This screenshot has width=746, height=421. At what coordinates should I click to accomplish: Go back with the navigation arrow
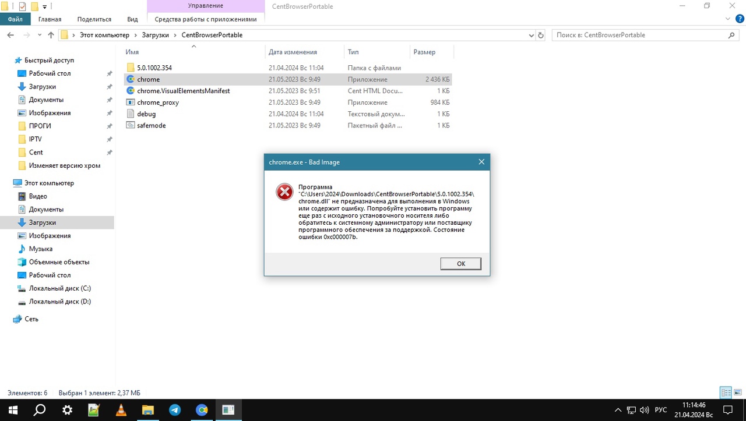tap(10, 35)
